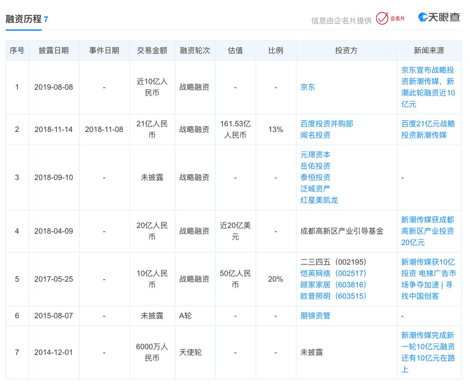
Task: Open the 元璟资本 investor link
Action: (x=316, y=155)
